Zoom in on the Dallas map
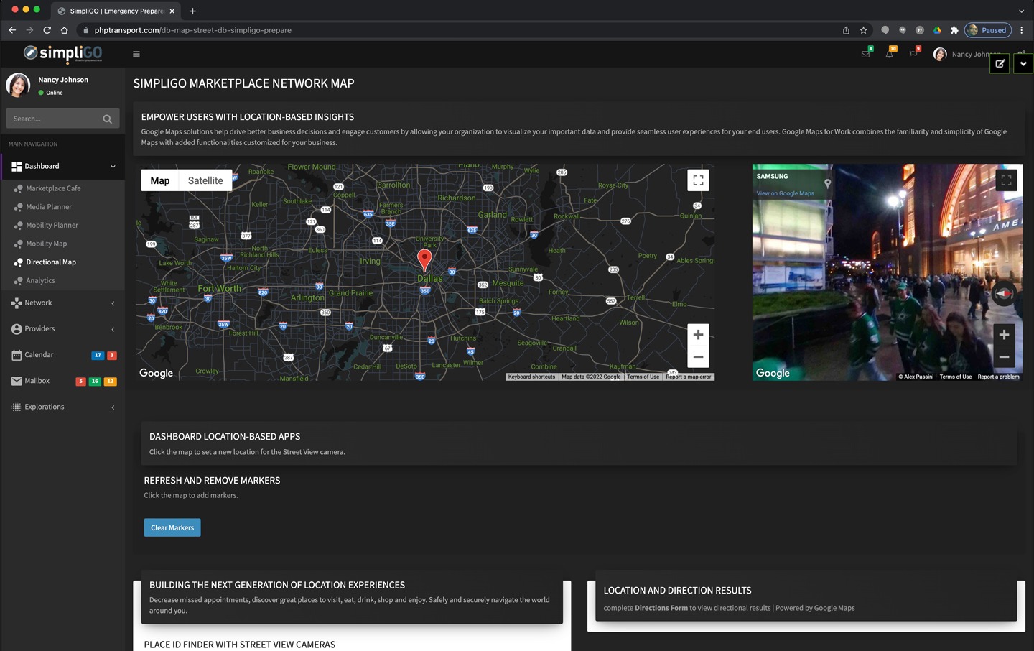 [x=698, y=335]
